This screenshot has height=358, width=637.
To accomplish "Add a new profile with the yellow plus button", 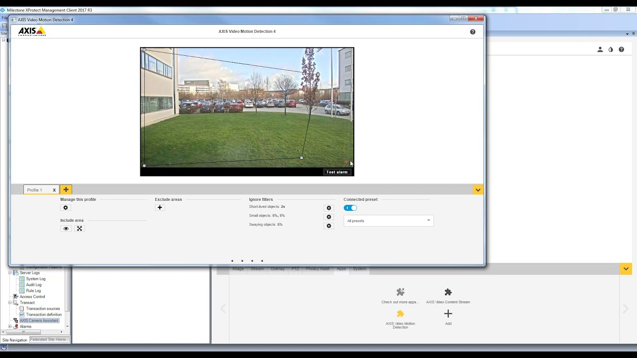I will coord(66,190).
